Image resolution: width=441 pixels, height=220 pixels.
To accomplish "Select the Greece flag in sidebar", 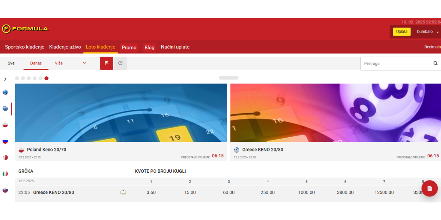I will coord(5,109).
